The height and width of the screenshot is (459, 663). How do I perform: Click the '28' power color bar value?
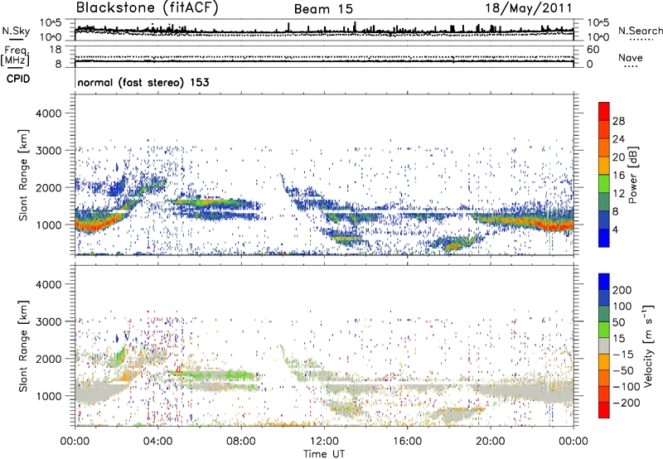(x=618, y=121)
